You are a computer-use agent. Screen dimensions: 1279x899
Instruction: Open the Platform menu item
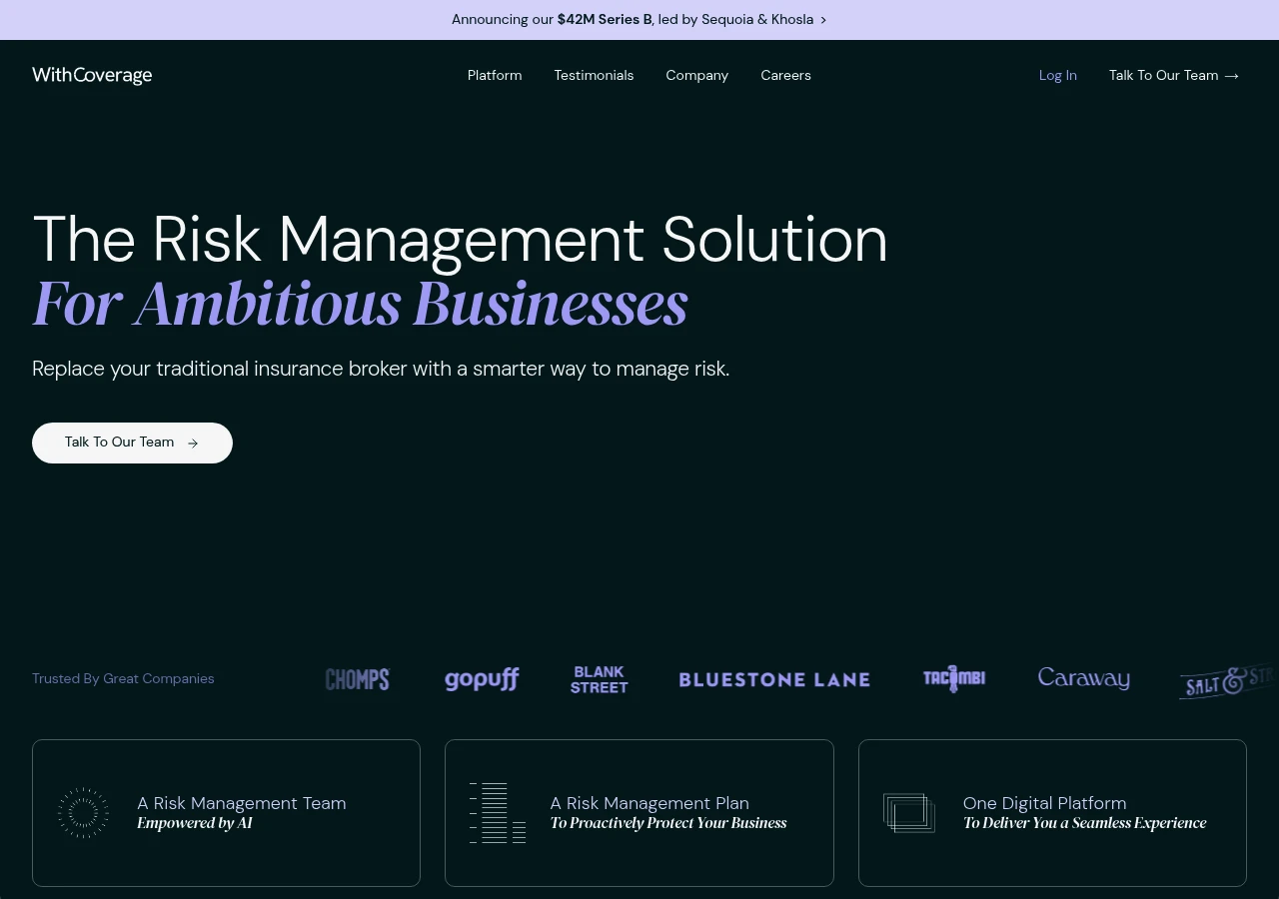[495, 75]
